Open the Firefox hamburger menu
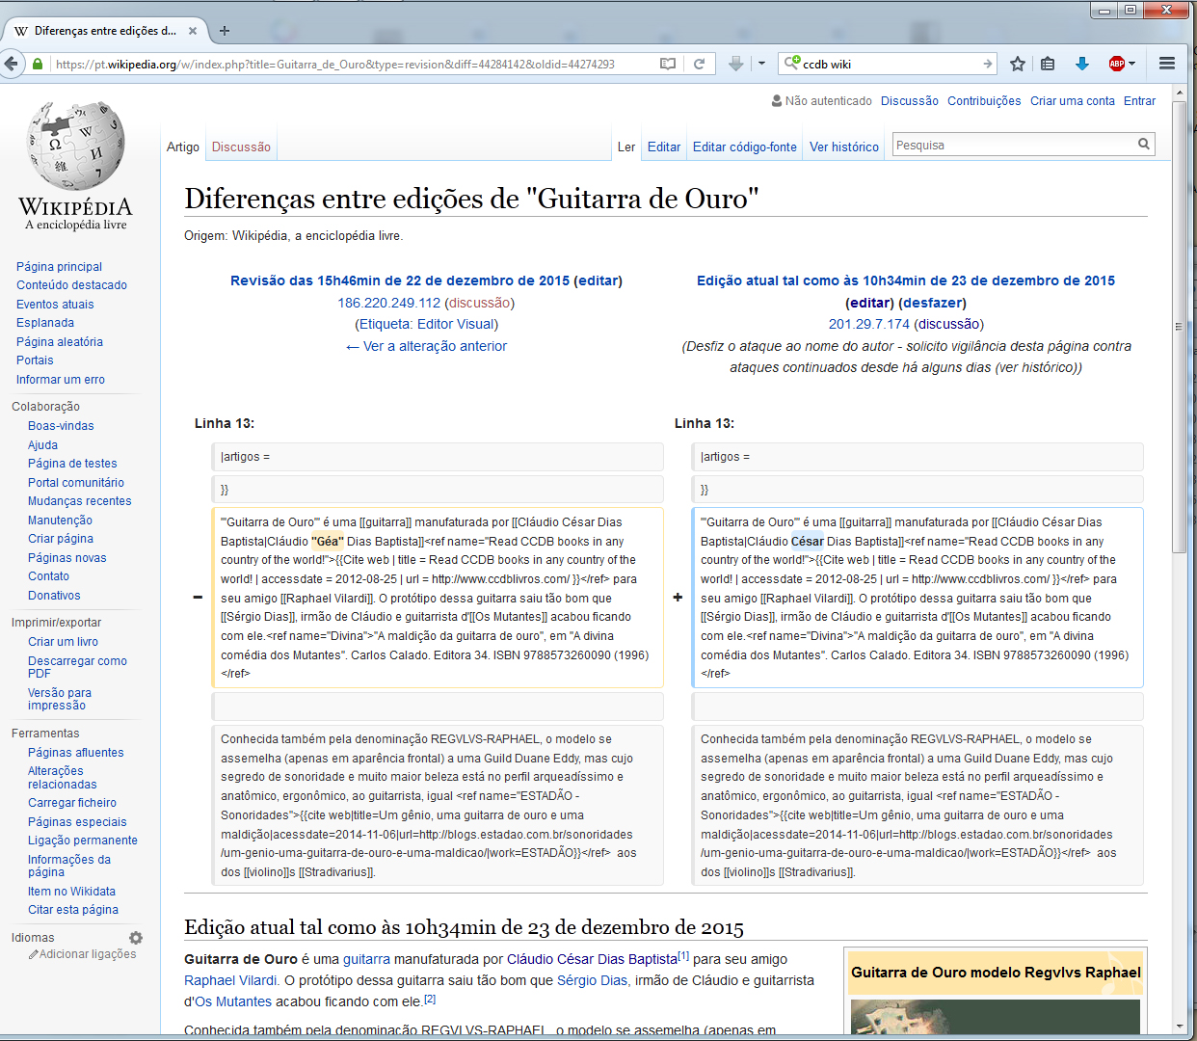Viewport: 1197px width, 1041px height. [x=1167, y=64]
